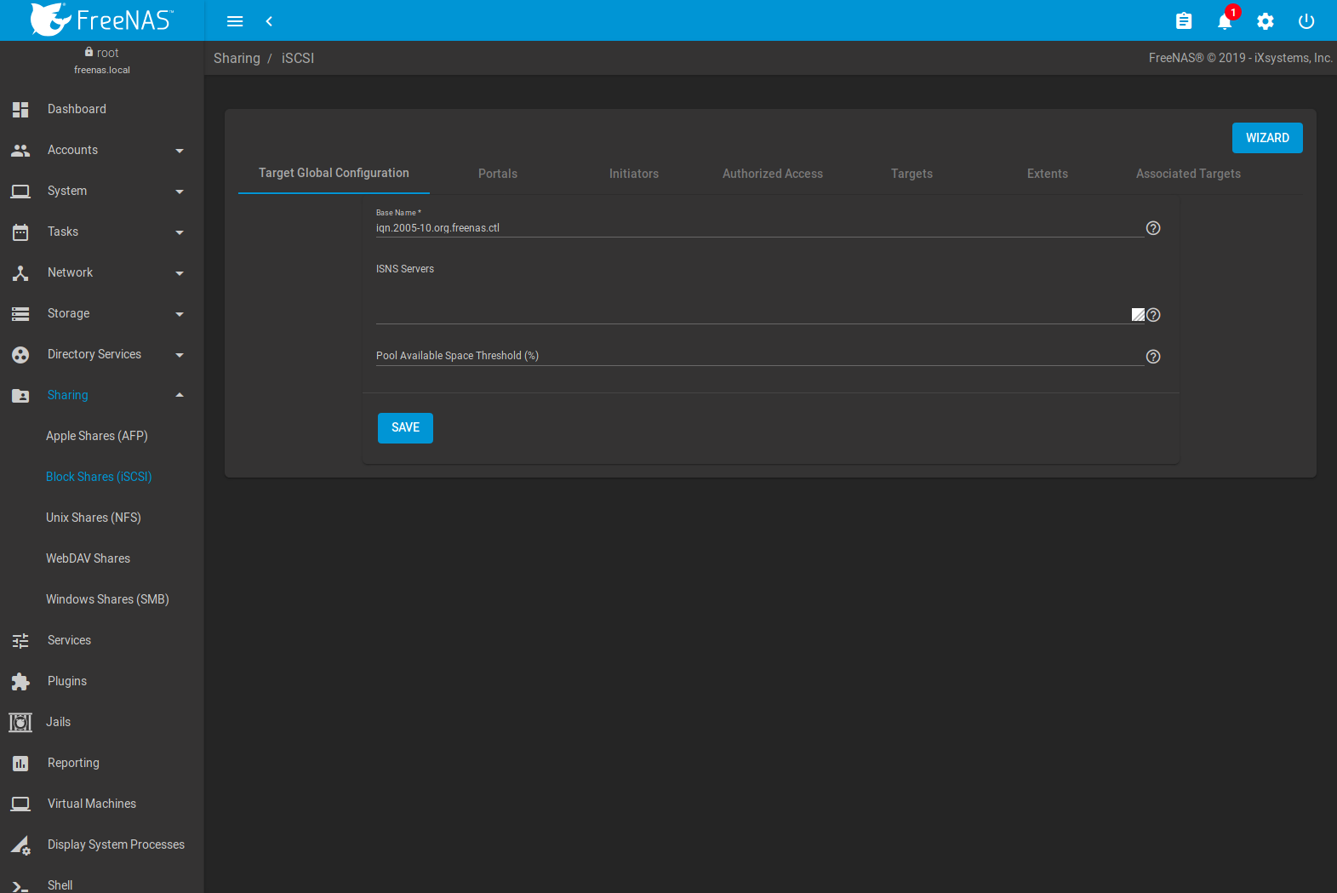Viewport: 1337px width, 893px height.
Task: Show help for ISNS Servers field
Action: (1153, 315)
